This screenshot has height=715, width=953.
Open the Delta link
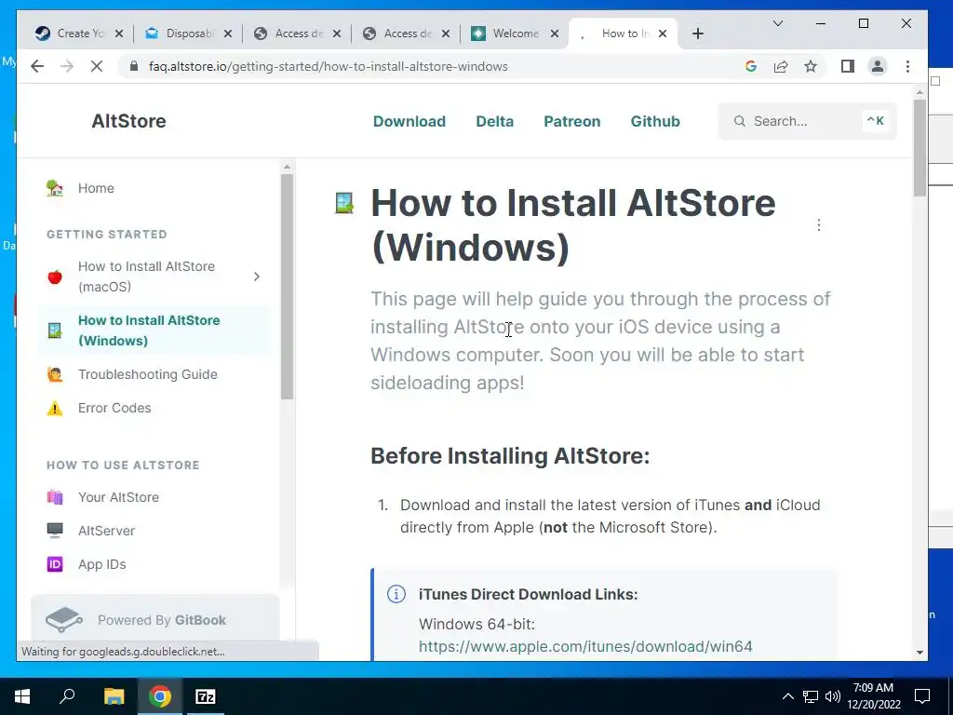[x=495, y=121]
